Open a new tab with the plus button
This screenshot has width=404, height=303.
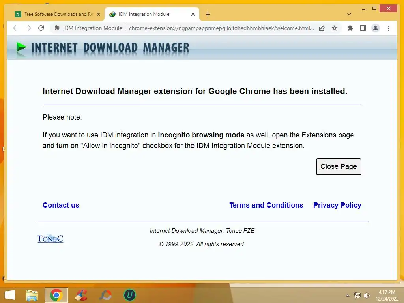pos(208,15)
